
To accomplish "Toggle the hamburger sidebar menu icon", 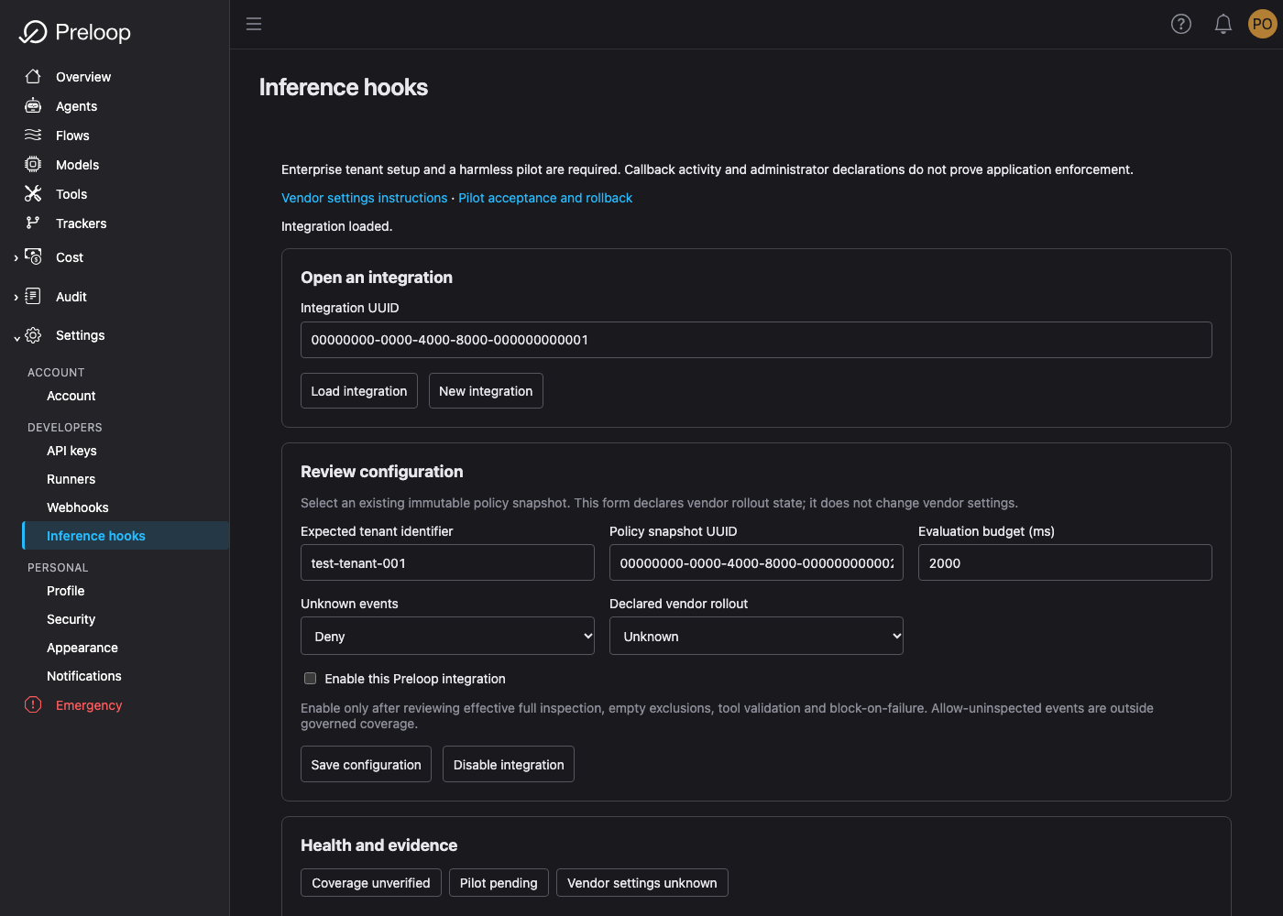I will point(254,24).
